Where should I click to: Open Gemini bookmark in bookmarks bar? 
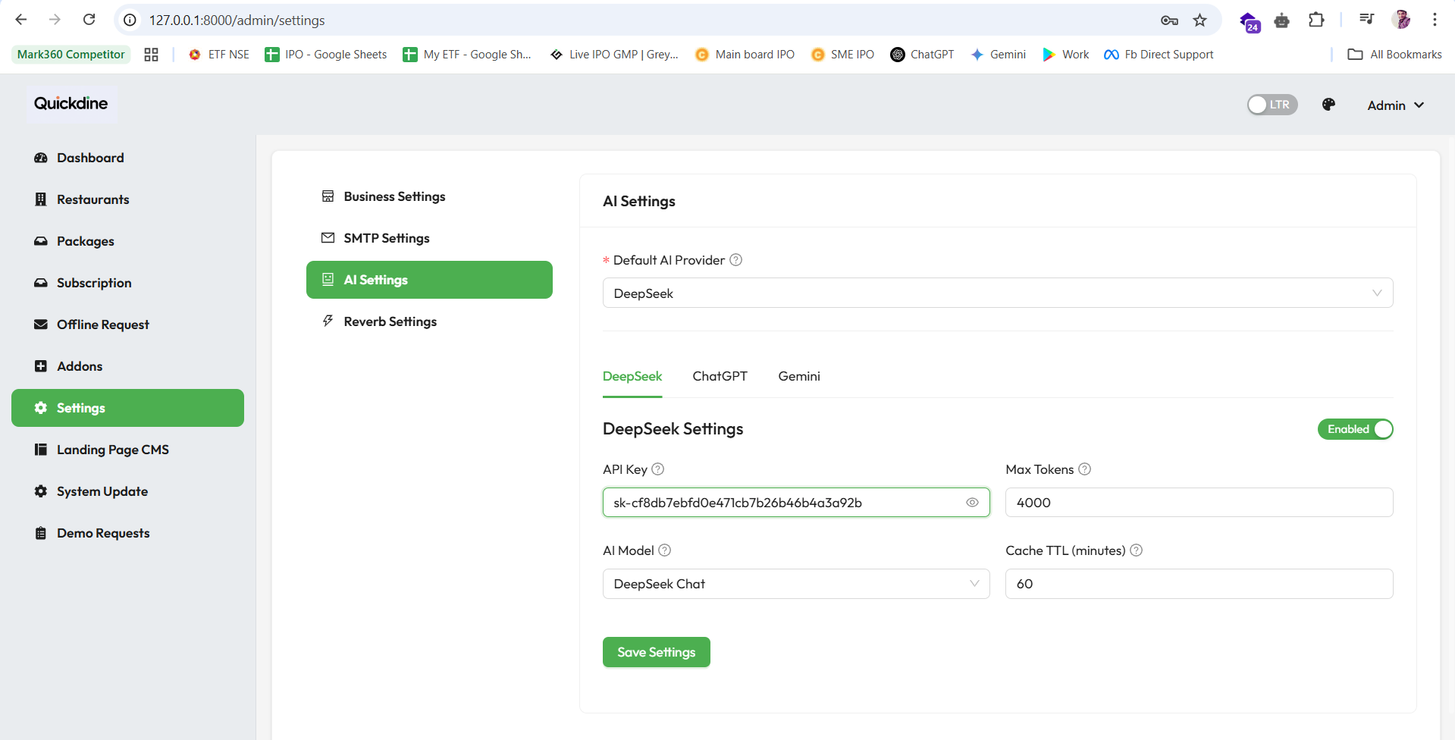tap(999, 55)
